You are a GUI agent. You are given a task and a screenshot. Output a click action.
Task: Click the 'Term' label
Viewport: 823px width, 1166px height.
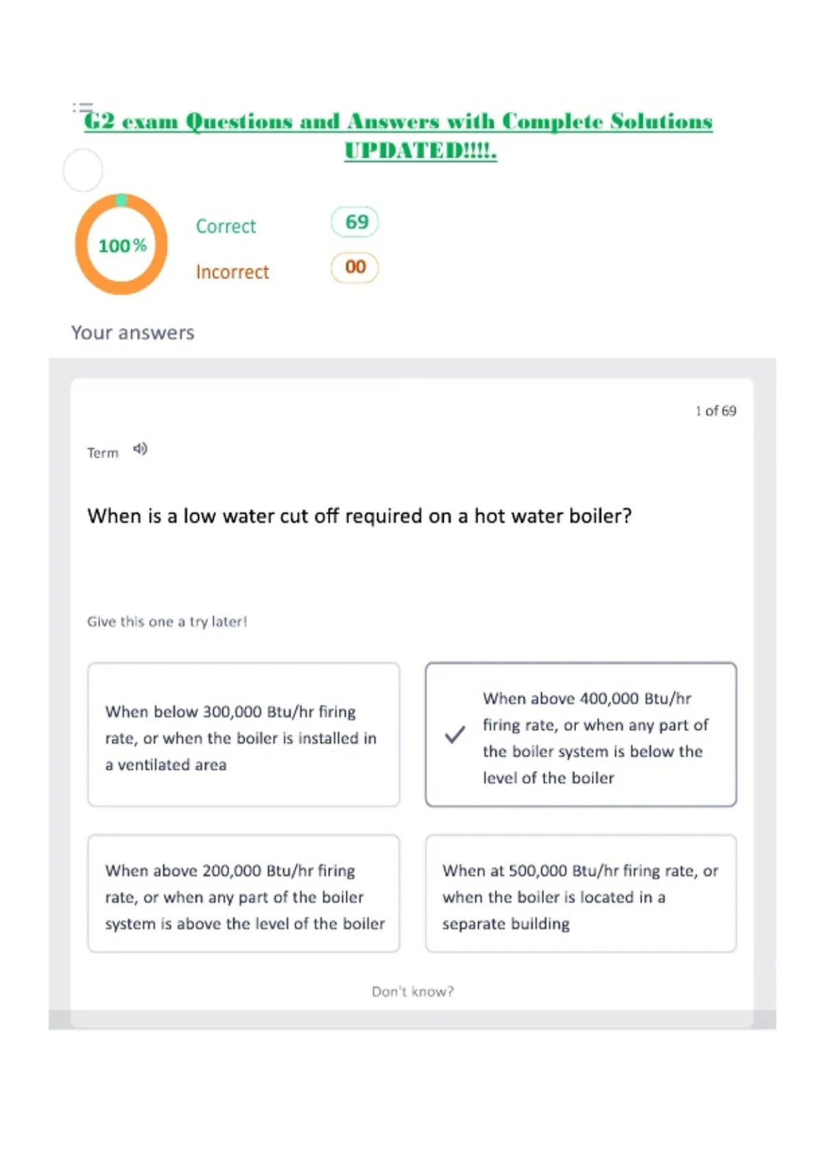(x=103, y=453)
